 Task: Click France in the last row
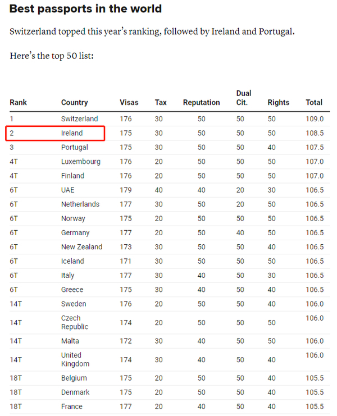[x=72, y=406]
